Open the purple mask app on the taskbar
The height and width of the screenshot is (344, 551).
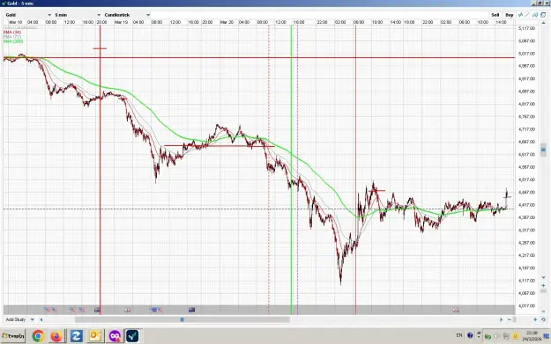[115, 336]
